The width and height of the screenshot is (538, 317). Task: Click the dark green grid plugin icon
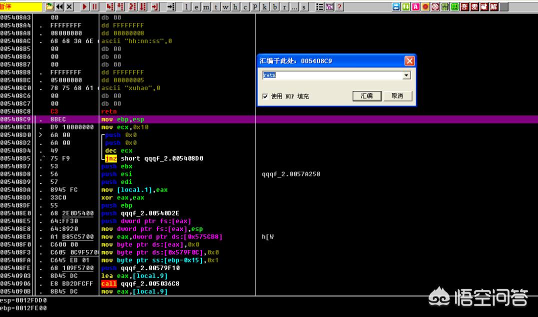coord(445,6)
